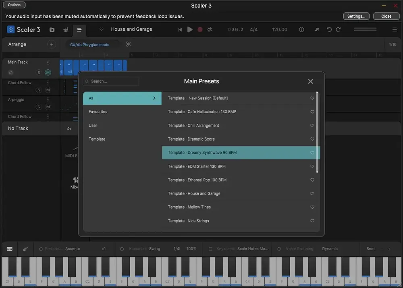Skip back to start of playback
The height and width of the screenshot is (288, 403).
click(180, 29)
